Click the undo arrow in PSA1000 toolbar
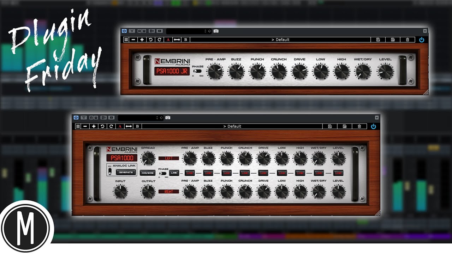Image resolution: width=452 pixels, height=254 pixels. (x=102, y=126)
